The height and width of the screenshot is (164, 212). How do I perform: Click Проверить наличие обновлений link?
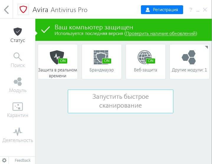click(x=161, y=33)
